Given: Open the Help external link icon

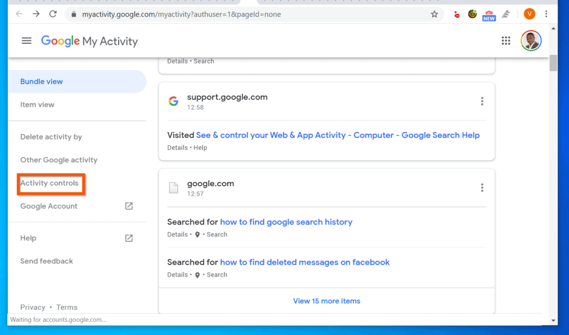Looking at the screenshot, I should pos(129,238).
